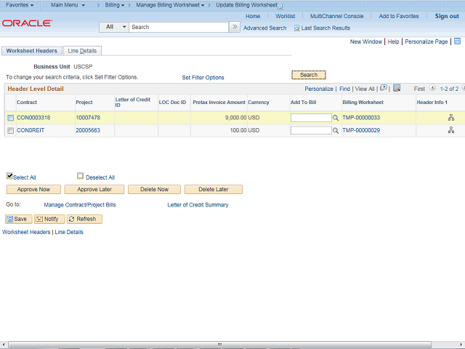Expand the Main Menu dropdown
Viewport: 465px width, 349px height.
(x=68, y=5)
